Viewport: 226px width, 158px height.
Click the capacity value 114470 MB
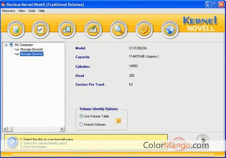click(143, 57)
